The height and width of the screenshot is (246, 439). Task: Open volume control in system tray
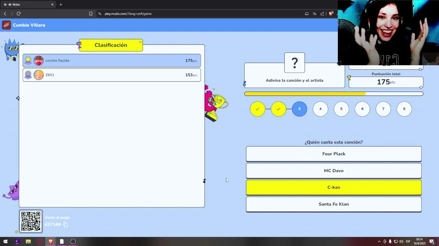click(401, 242)
